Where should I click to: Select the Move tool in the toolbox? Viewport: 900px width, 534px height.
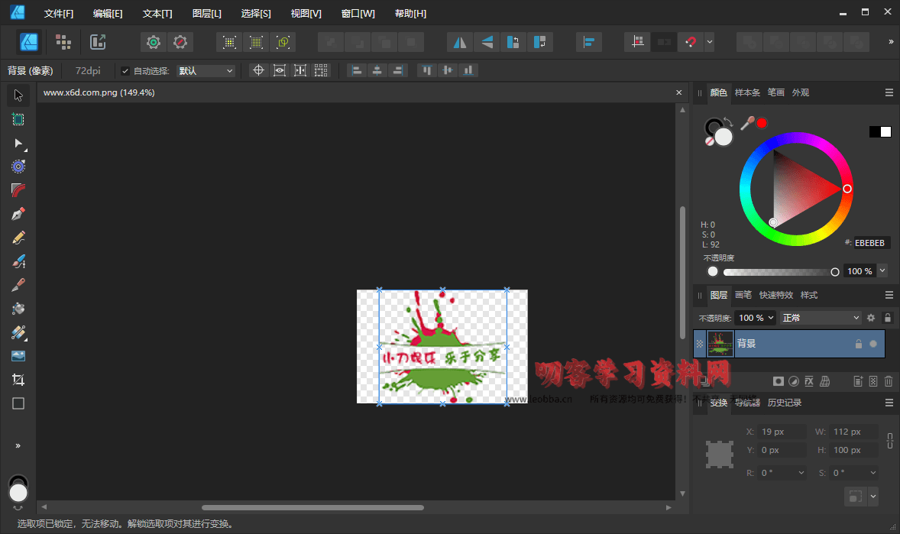pos(18,95)
